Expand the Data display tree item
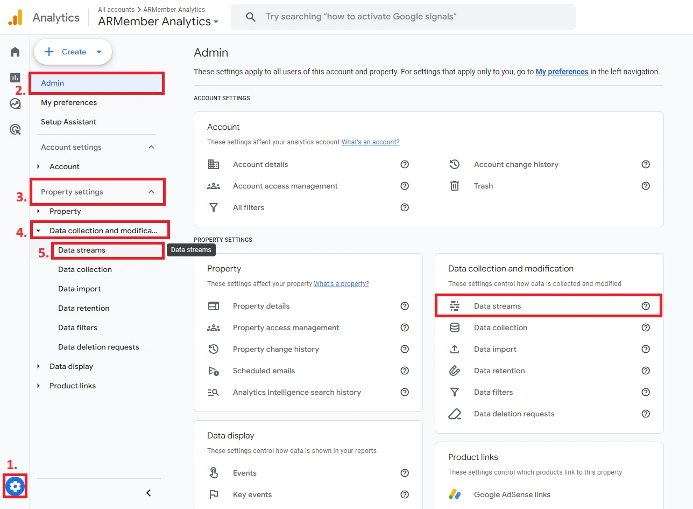The width and height of the screenshot is (693, 509). tap(39, 366)
